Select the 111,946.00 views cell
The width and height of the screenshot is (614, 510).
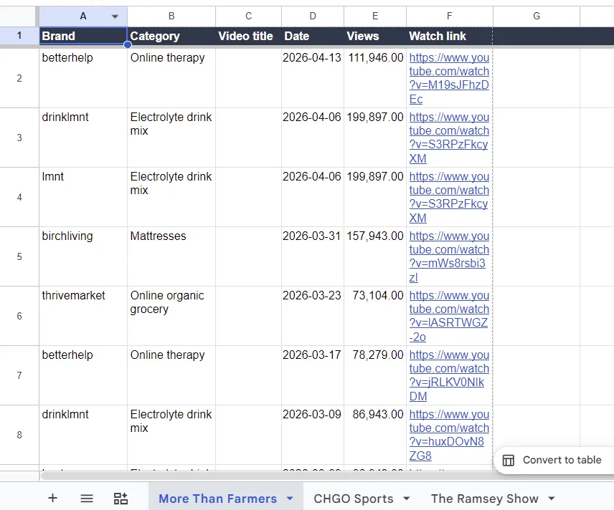(375, 78)
